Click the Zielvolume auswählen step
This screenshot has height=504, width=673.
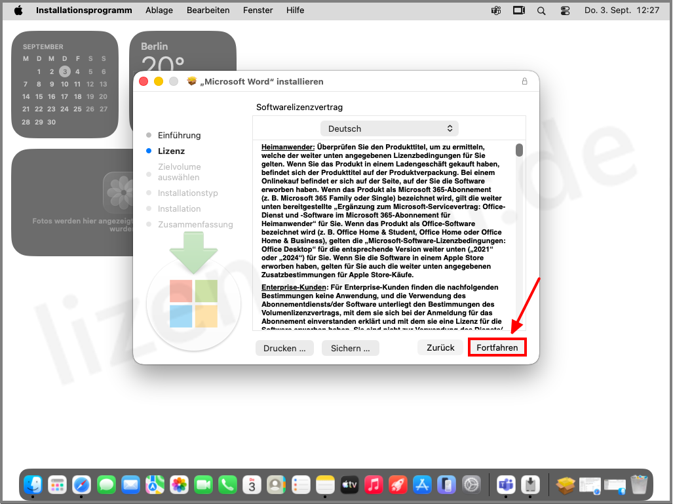point(179,172)
